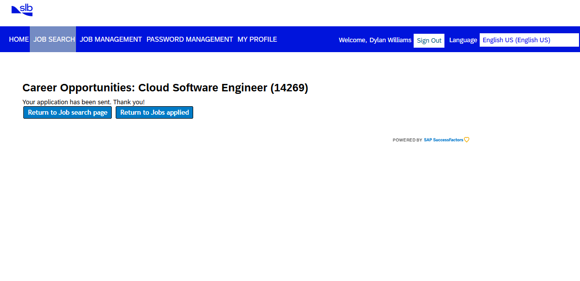Click the Dylan Williams user name
The image size is (580, 281).
tap(390, 40)
